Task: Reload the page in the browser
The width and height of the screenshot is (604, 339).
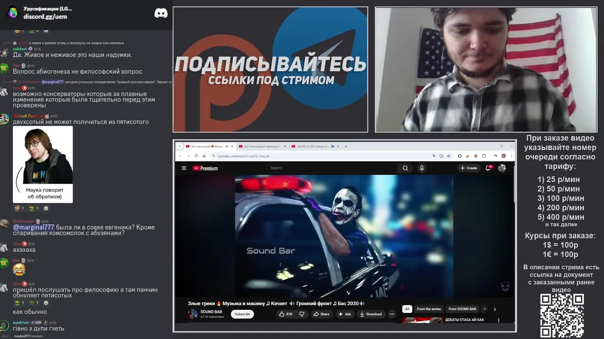Action: (196, 156)
